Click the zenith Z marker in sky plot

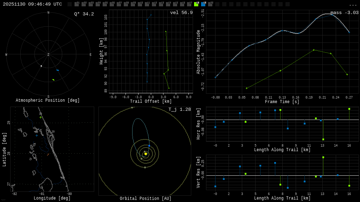pyautogui.click(x=49, y=55)
